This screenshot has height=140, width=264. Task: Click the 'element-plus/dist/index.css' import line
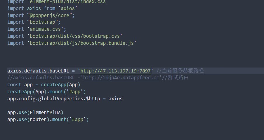point(58,2)
